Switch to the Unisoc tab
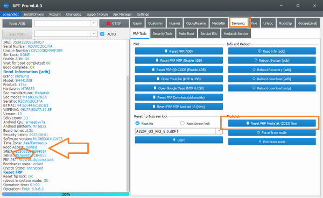Screen dimensions: 323x198 tap(268, 23)
